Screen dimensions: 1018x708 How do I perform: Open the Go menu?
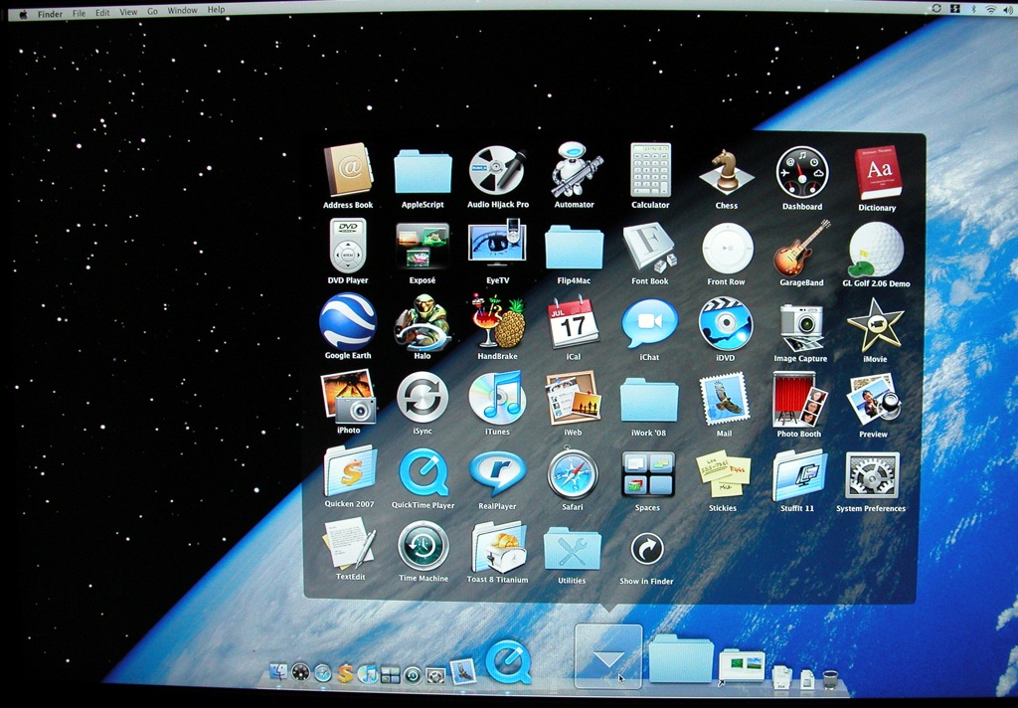[152, 11]
